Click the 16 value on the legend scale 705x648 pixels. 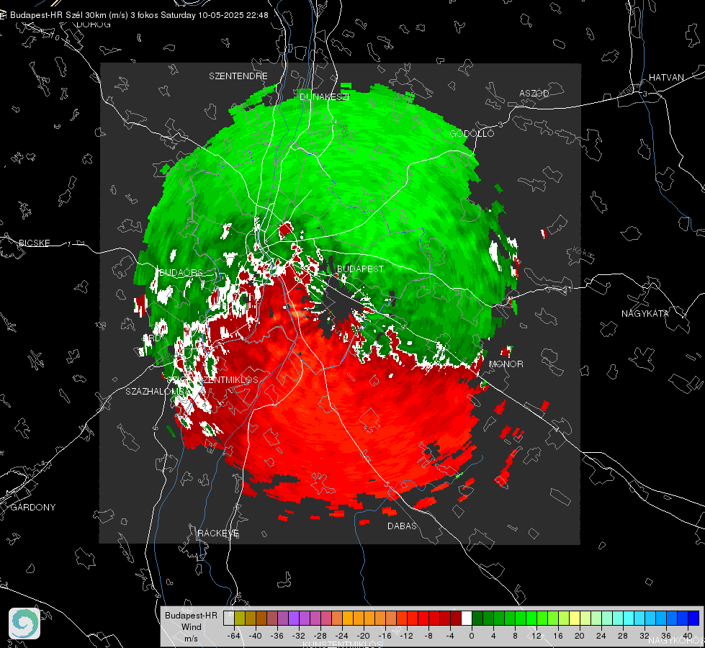[x=558, y=636]
